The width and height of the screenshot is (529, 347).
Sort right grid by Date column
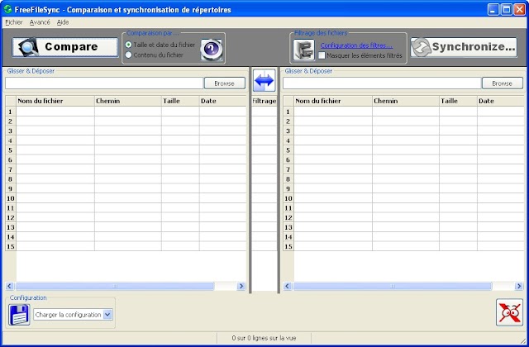(x=501, y=101)
